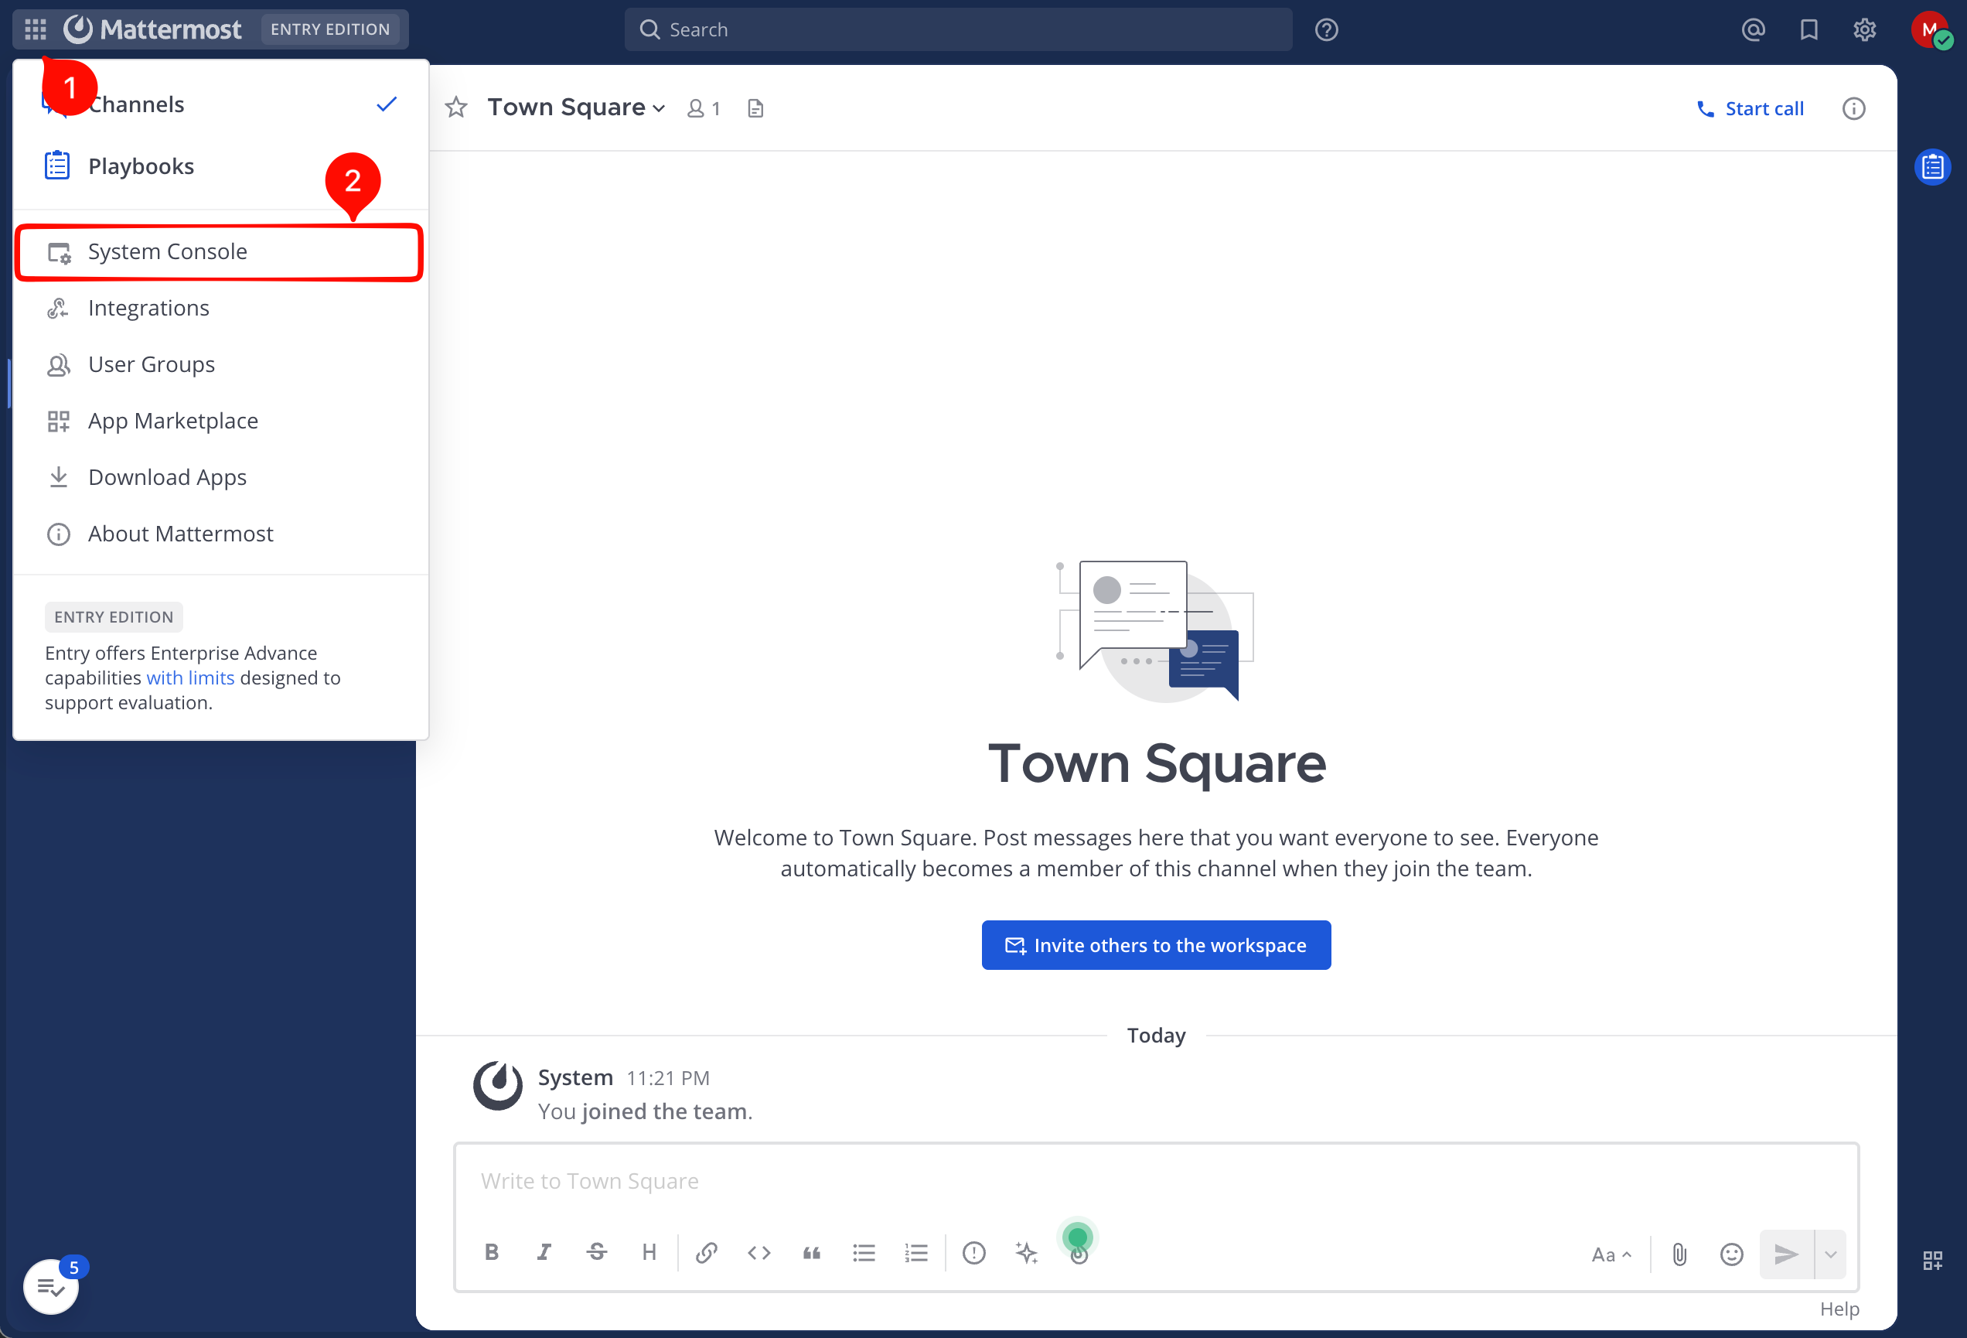Select Channels in product menu

pos(220,104)
